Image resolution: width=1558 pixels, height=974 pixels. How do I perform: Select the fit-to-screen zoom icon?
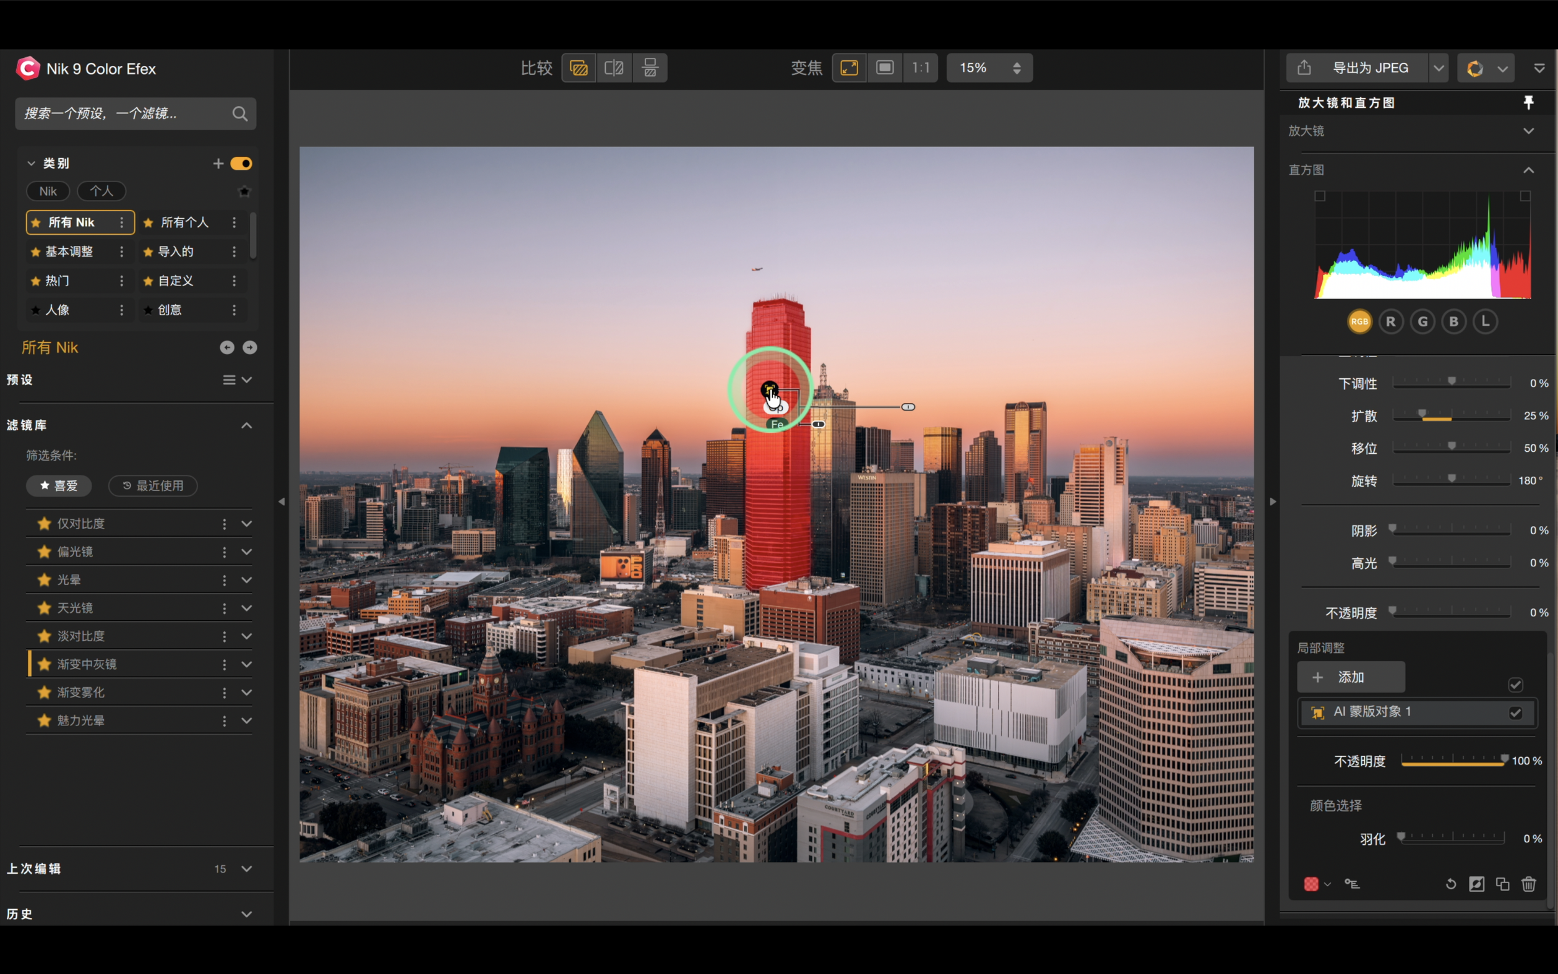(849, 68)
